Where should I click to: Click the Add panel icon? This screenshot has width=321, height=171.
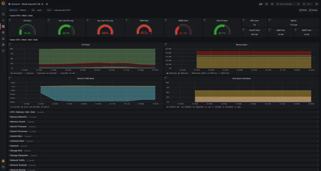tap(261, 4)
